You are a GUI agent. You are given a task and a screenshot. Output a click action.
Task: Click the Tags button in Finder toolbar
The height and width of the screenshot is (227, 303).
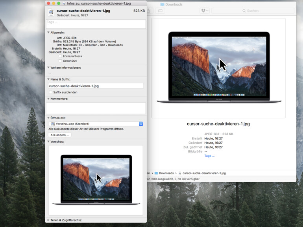click(x=160, y=11)
